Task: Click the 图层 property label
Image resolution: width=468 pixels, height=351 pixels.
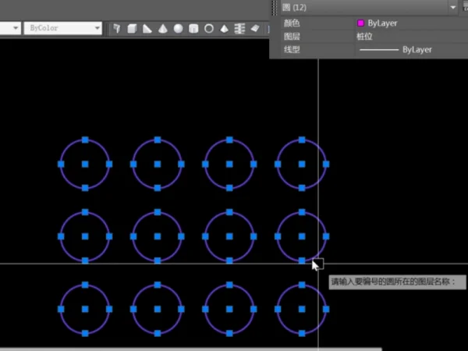Action: (292, 37)
